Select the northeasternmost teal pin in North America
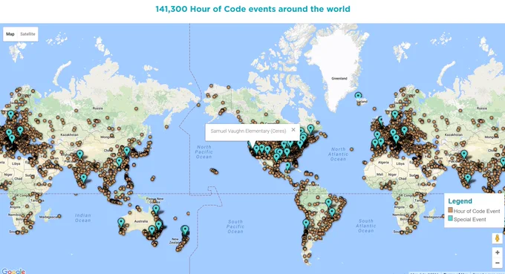This screenshot has height=274, width=505. [x=310, y=128]
